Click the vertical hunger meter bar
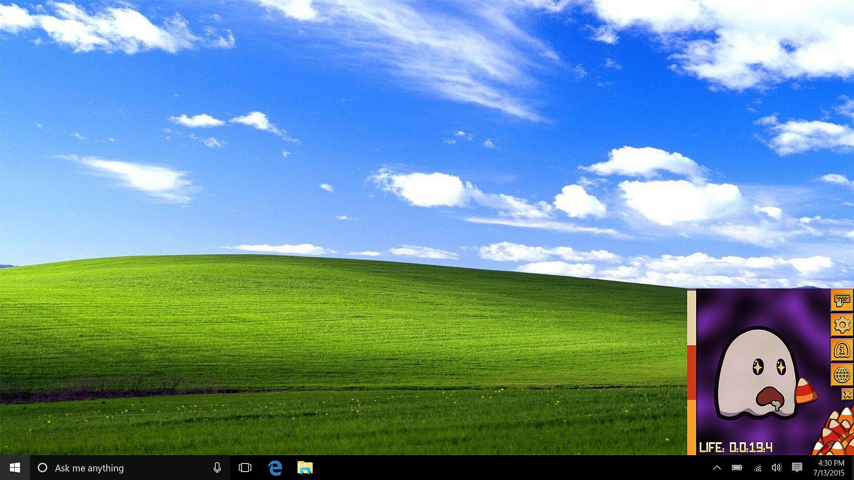Viewport: 854px width, 480px height. click(x=691, y=372)
